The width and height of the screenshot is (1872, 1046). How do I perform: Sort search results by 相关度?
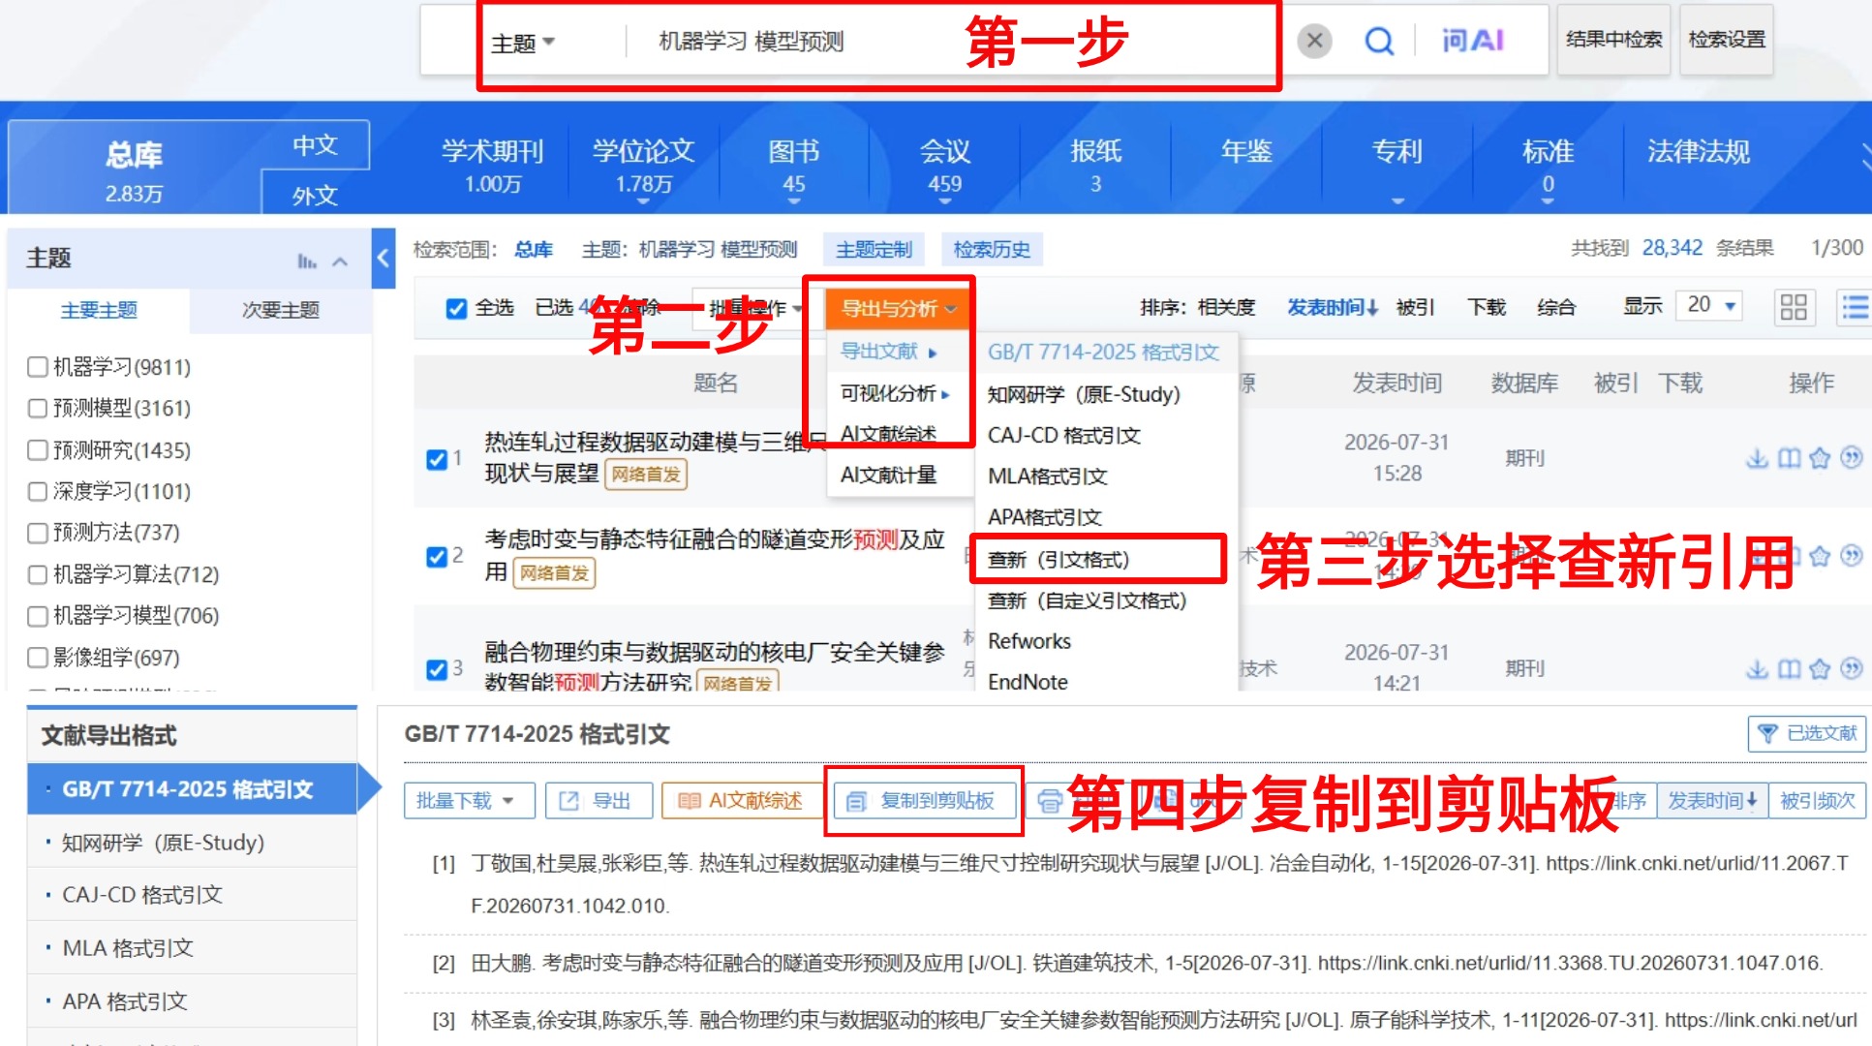point(1226,307)
